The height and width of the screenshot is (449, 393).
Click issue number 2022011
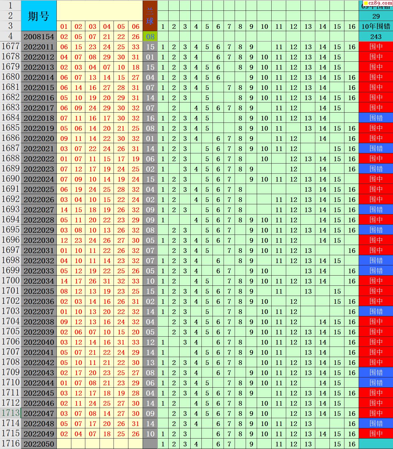(x=39, y=47)
